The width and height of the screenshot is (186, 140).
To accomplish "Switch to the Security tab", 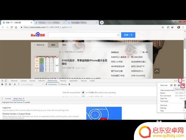I will coord(84,81).
